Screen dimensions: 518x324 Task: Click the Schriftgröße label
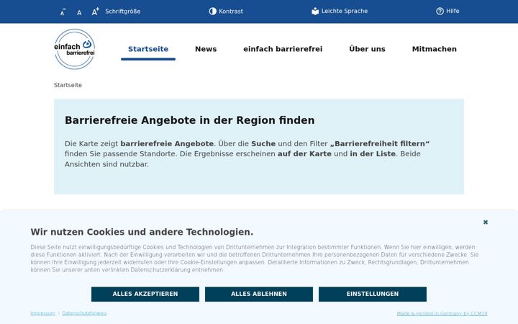click(x=122, y=12)
